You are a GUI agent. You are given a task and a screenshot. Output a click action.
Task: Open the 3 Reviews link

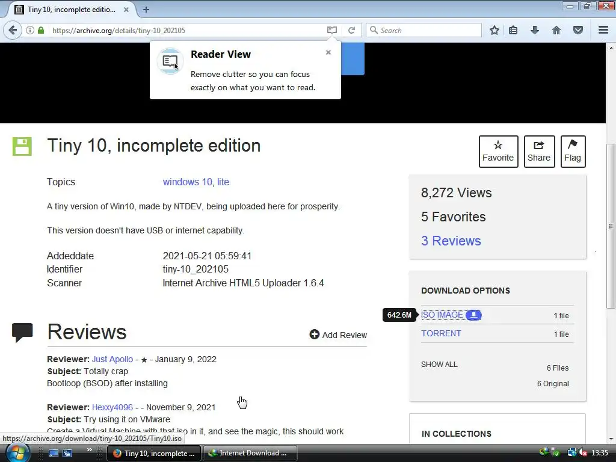[x=451, y=241]
